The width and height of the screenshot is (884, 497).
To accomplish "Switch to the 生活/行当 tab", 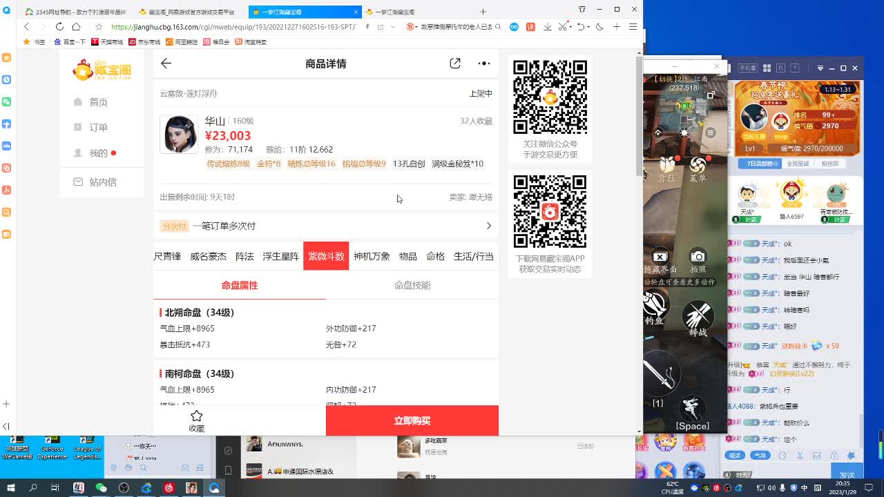I will click(x=473, y=256).
